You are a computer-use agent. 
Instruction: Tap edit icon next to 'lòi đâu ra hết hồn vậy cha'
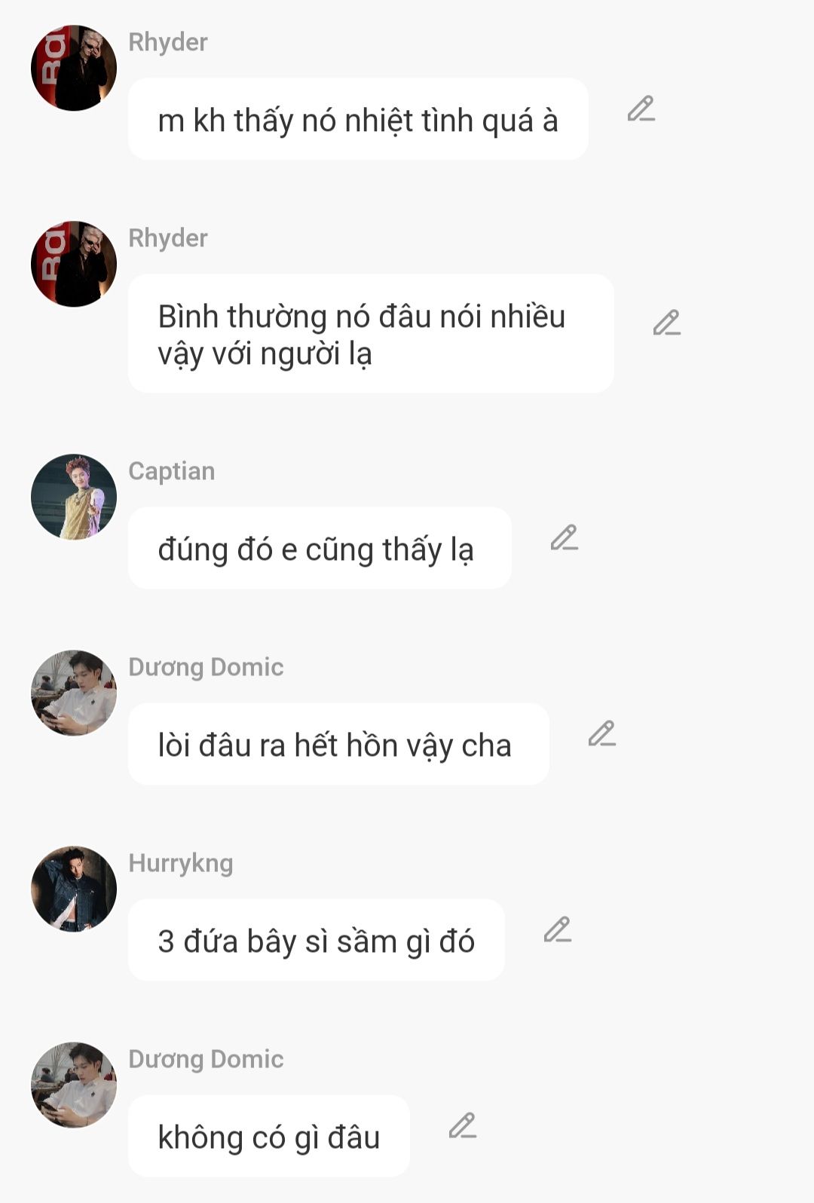point(602,734)
